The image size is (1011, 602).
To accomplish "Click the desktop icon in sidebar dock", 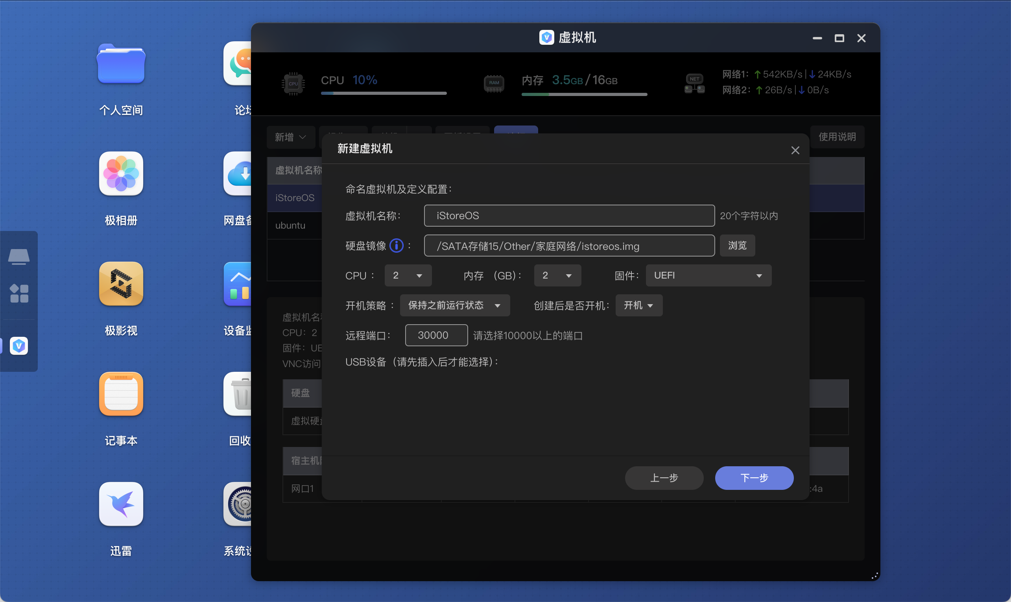I will pyautogui.click(x=18, y=257).
